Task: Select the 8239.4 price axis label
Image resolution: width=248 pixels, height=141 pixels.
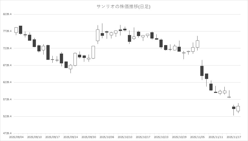Action: point(8,14)
